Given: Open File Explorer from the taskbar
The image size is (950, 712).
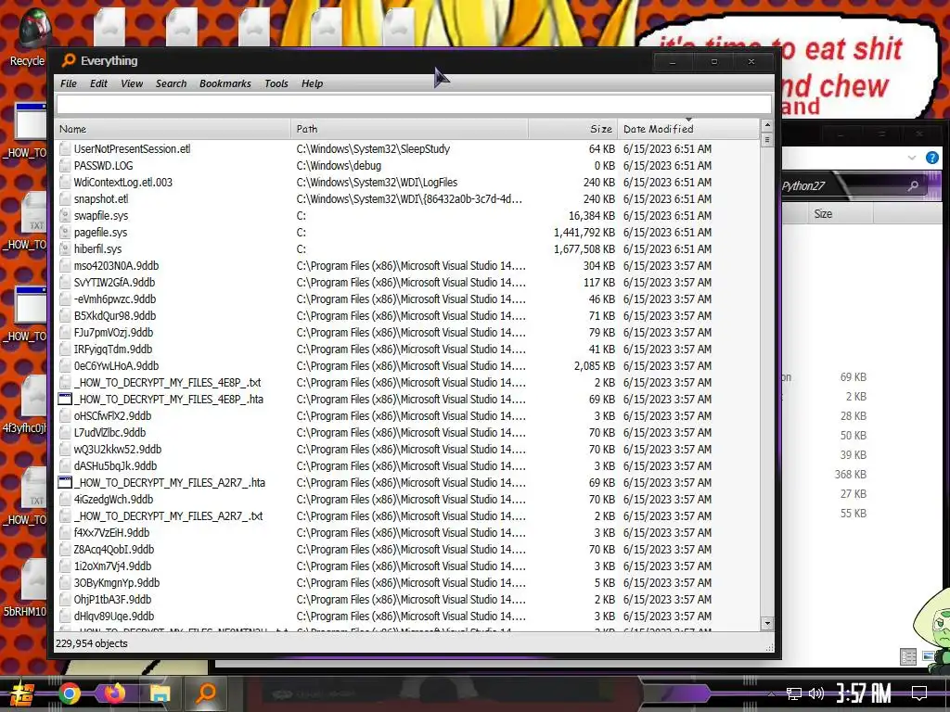Looking at the screenshot, I should [160, 693].
